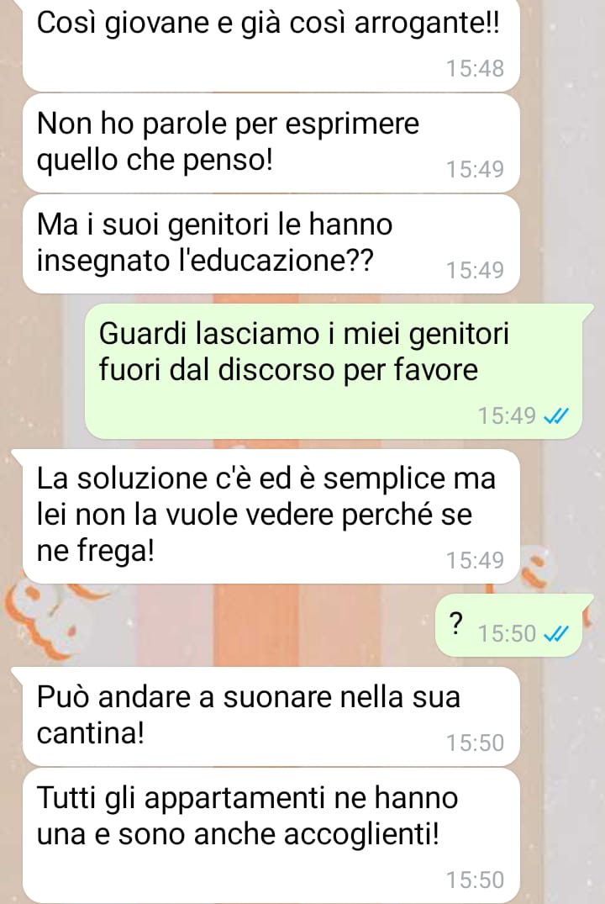
Task: Tap the 'Ma i suoi genitori' message bubble
Action: pos(271,244)
